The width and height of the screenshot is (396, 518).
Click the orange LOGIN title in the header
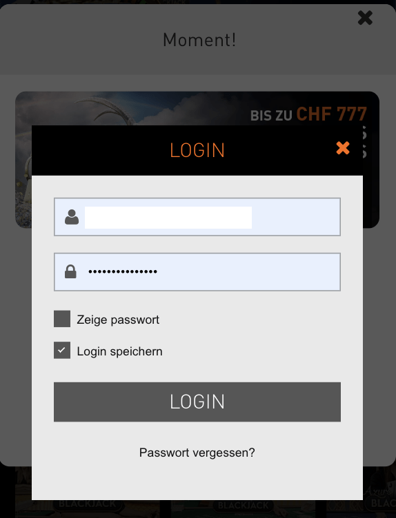197,150
